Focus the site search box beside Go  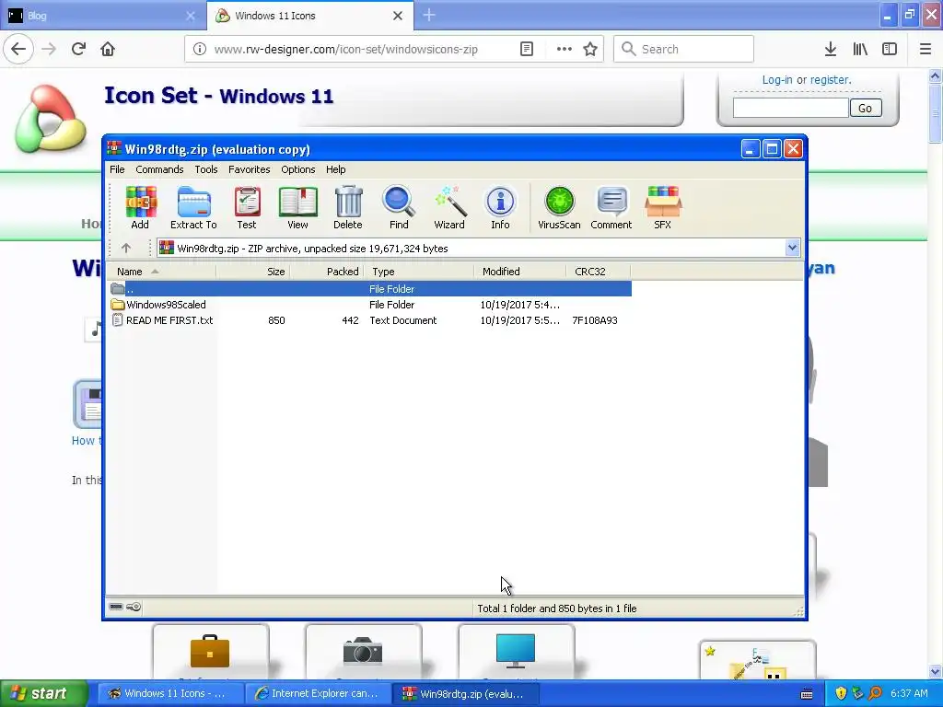click(790, 109)
